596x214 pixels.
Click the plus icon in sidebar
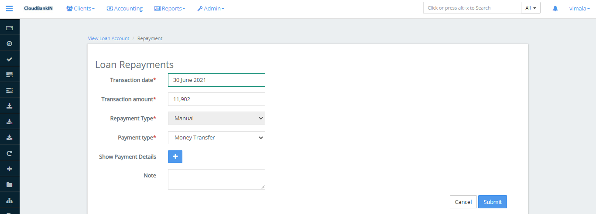[x=9, y=169]
